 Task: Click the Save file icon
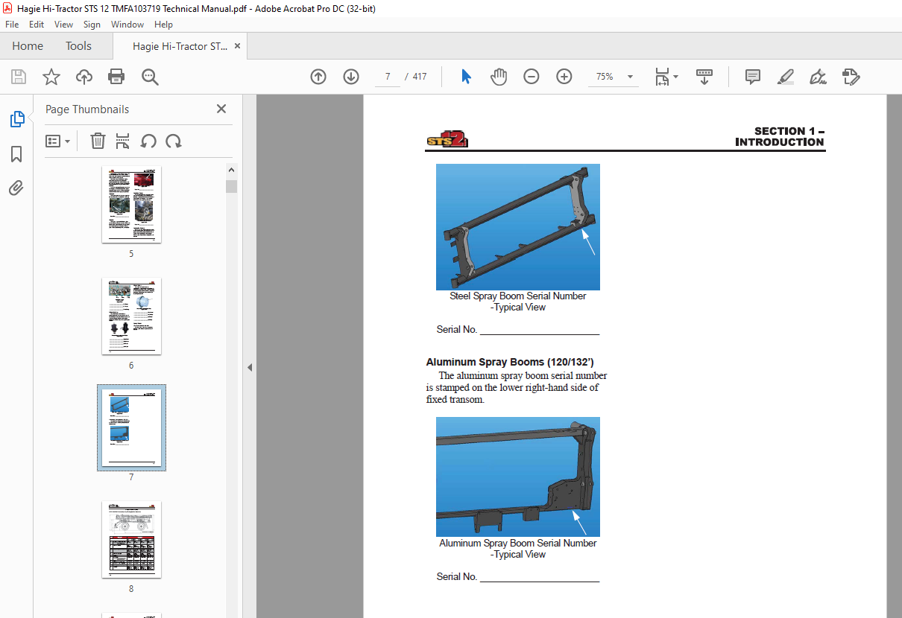19,77
